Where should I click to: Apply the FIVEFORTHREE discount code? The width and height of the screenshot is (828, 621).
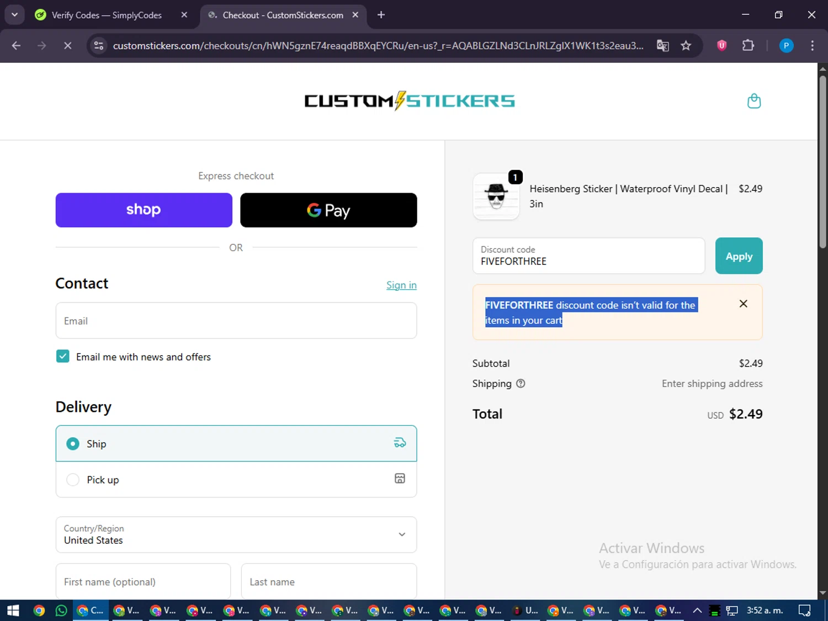tap(739, 256)
